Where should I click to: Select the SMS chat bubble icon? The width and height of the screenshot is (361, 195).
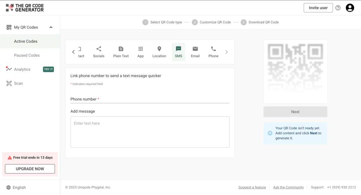coord(178,49)
